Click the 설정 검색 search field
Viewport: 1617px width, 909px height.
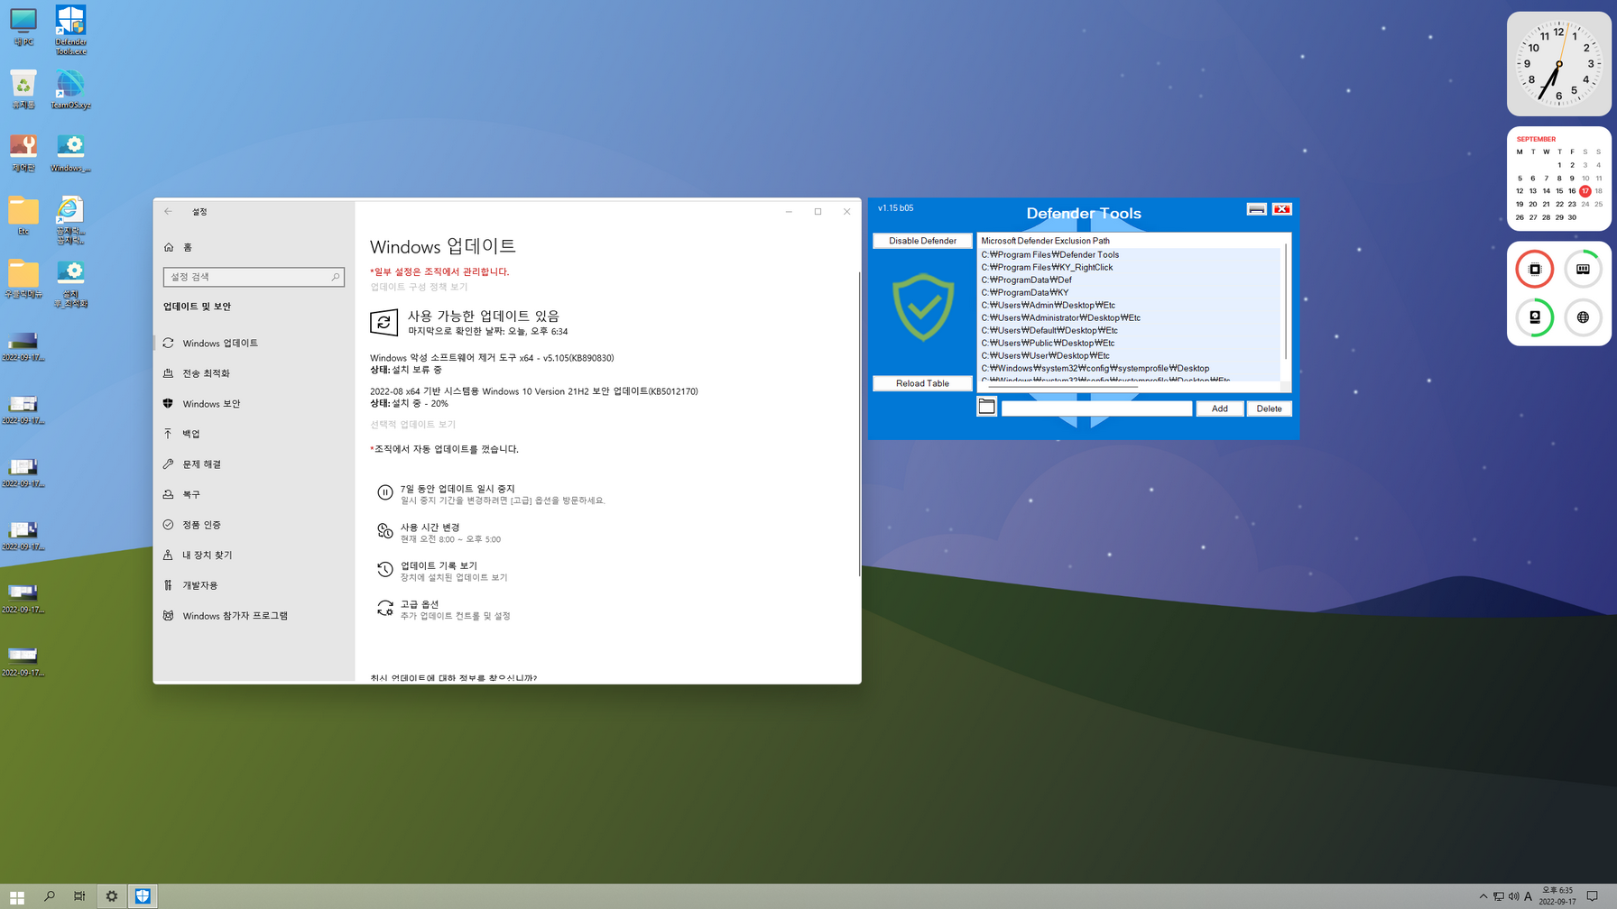click(x=254, y=277)
